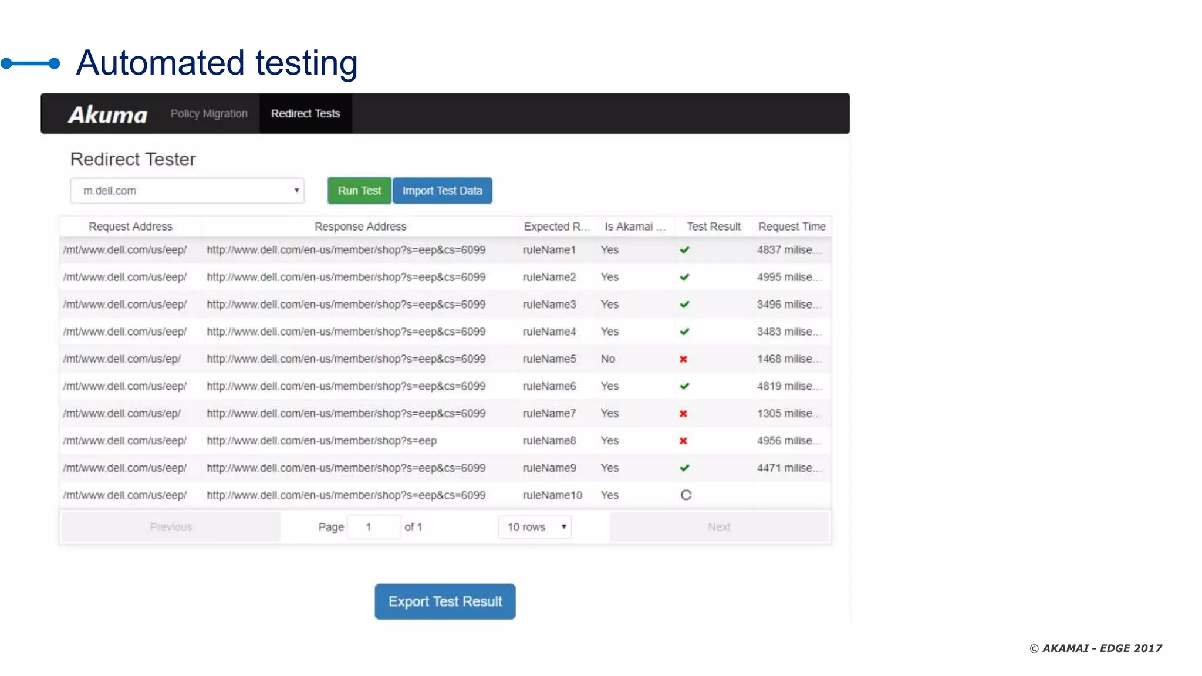This screenshot has height=676, width=1202.
Task: Sort by Request Address column header
Action: pyautogui.click(x=130, y=227)
